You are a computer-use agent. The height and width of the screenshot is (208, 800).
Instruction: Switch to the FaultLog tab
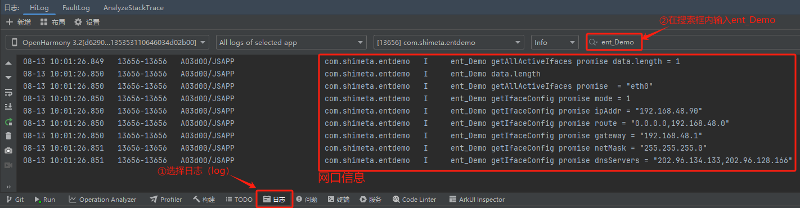pos(76,8)
